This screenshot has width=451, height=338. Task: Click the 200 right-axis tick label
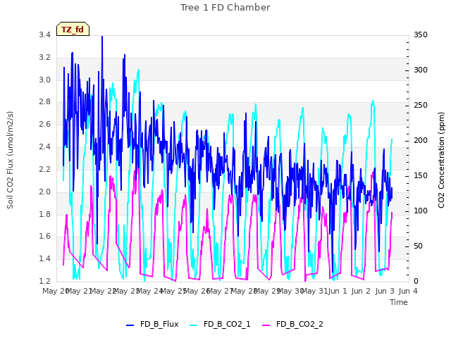click(421, 140)
